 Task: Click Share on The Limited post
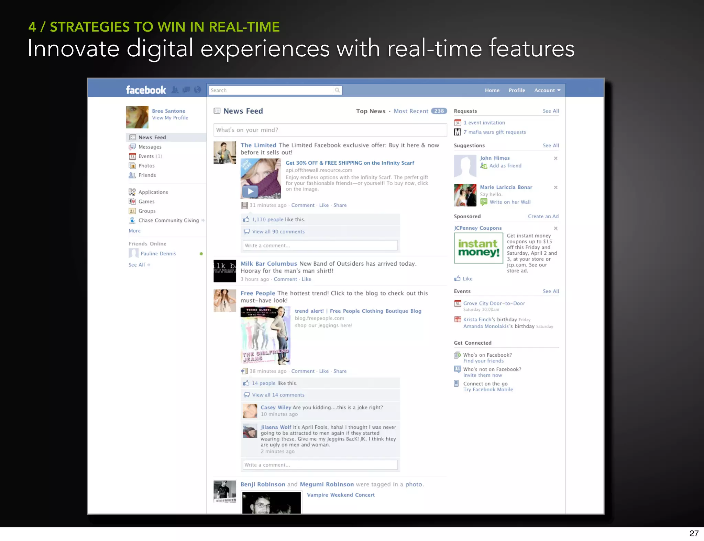coord(340,205)
